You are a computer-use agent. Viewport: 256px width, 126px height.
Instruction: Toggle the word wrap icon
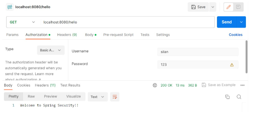point(115,97)
